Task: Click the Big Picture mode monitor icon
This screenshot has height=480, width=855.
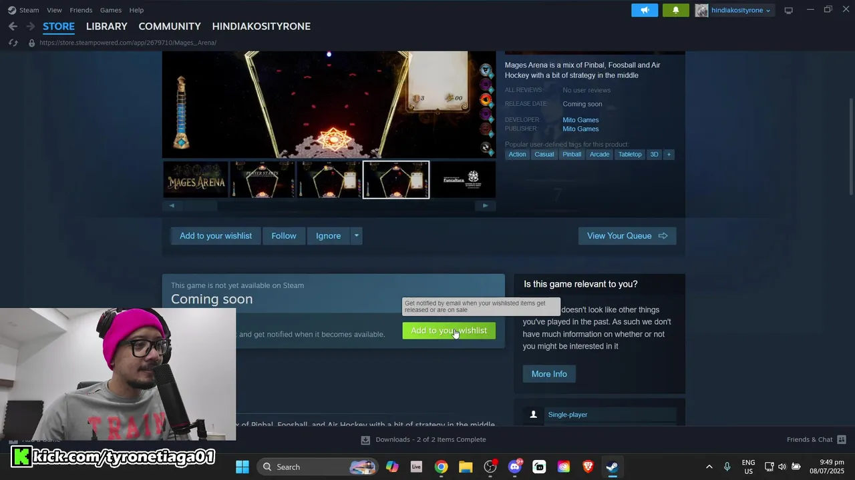Action: [788, 10]
